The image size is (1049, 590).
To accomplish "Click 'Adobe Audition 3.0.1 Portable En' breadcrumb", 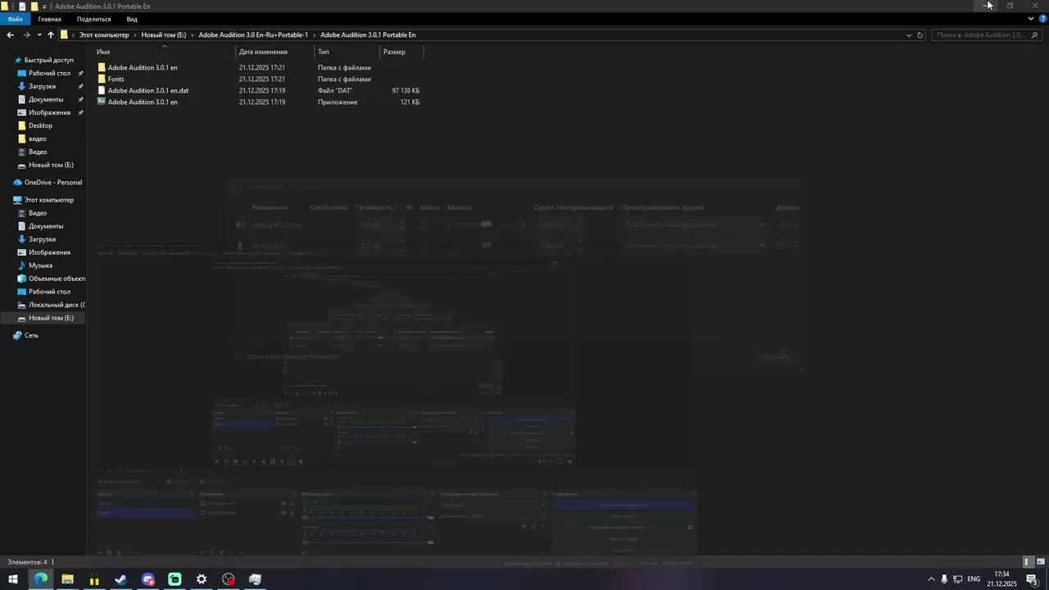I will [x=368, y=35].
